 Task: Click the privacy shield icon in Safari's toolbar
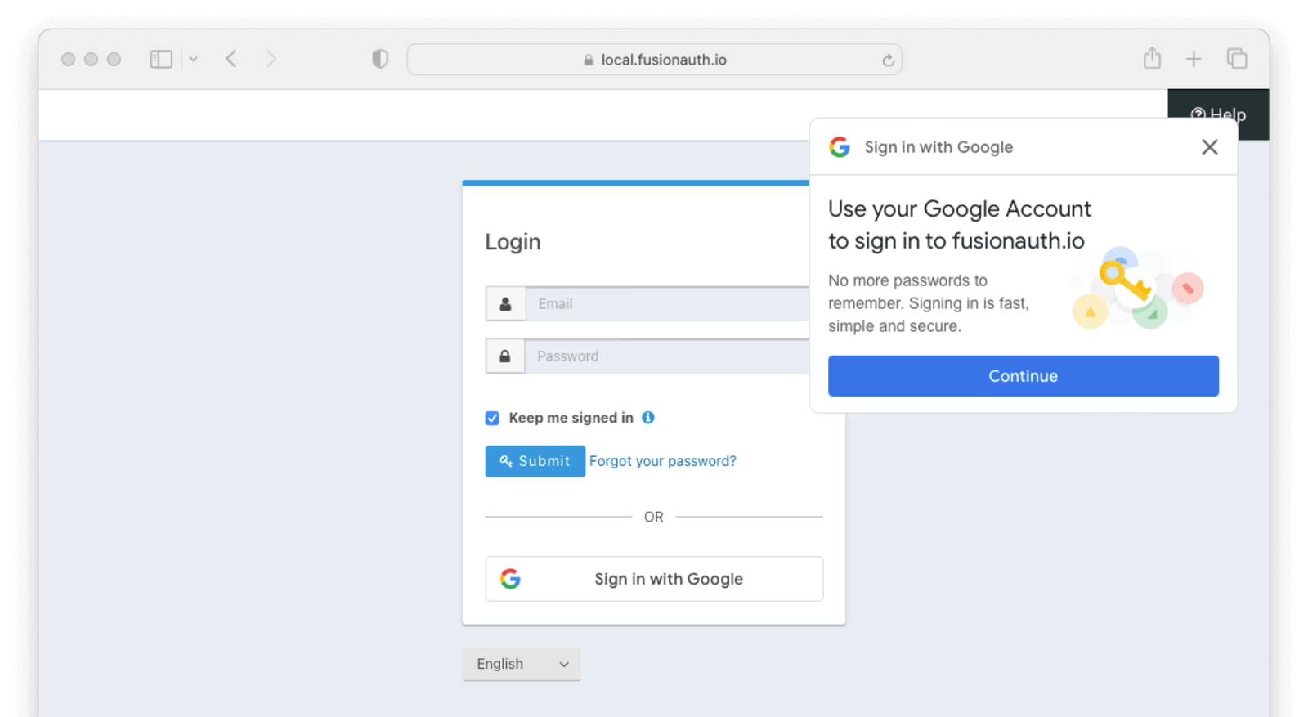pos(379,59)
